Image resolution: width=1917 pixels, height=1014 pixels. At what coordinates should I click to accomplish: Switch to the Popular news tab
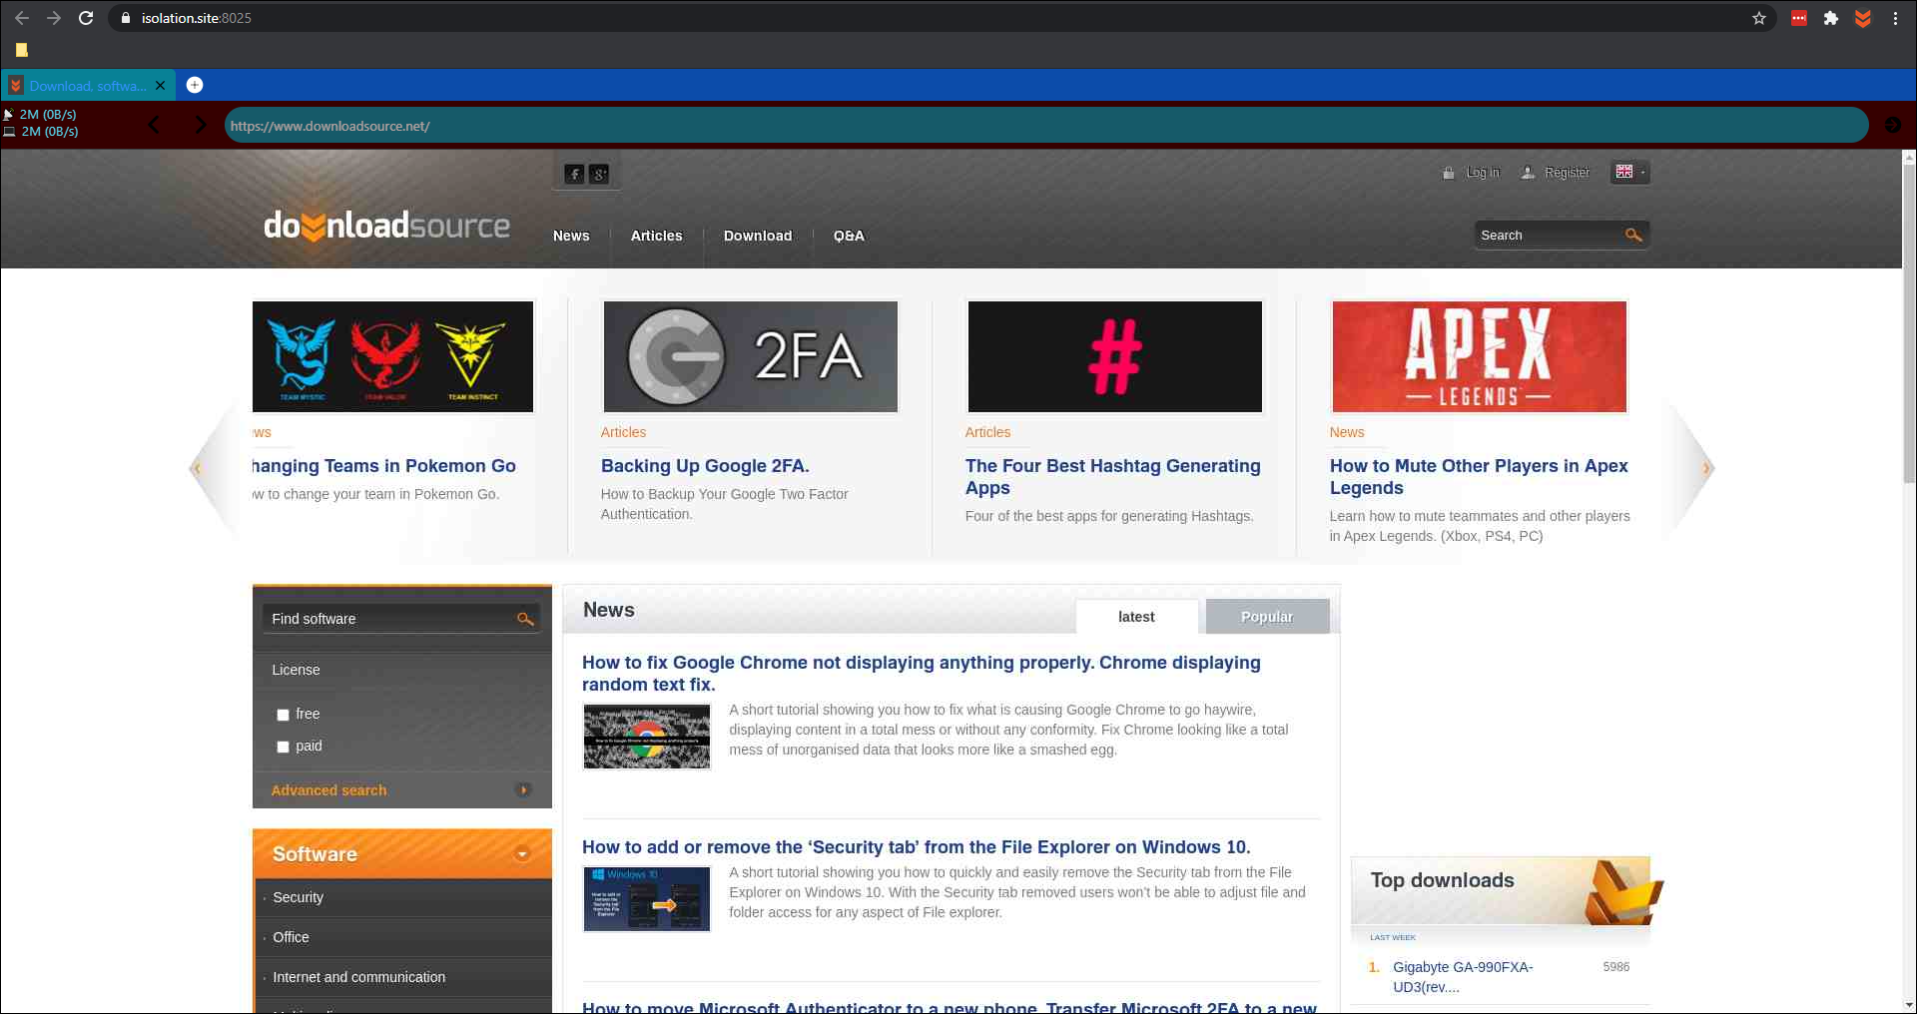(1267, 617)
